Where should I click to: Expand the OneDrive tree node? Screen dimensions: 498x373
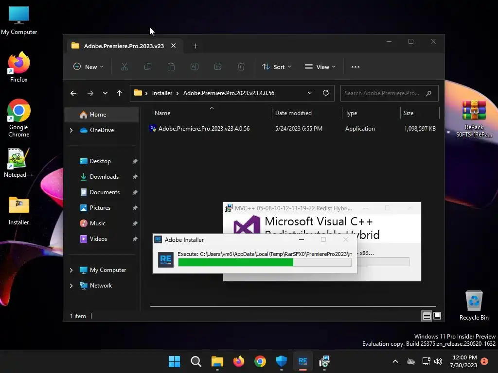(71, 130)
